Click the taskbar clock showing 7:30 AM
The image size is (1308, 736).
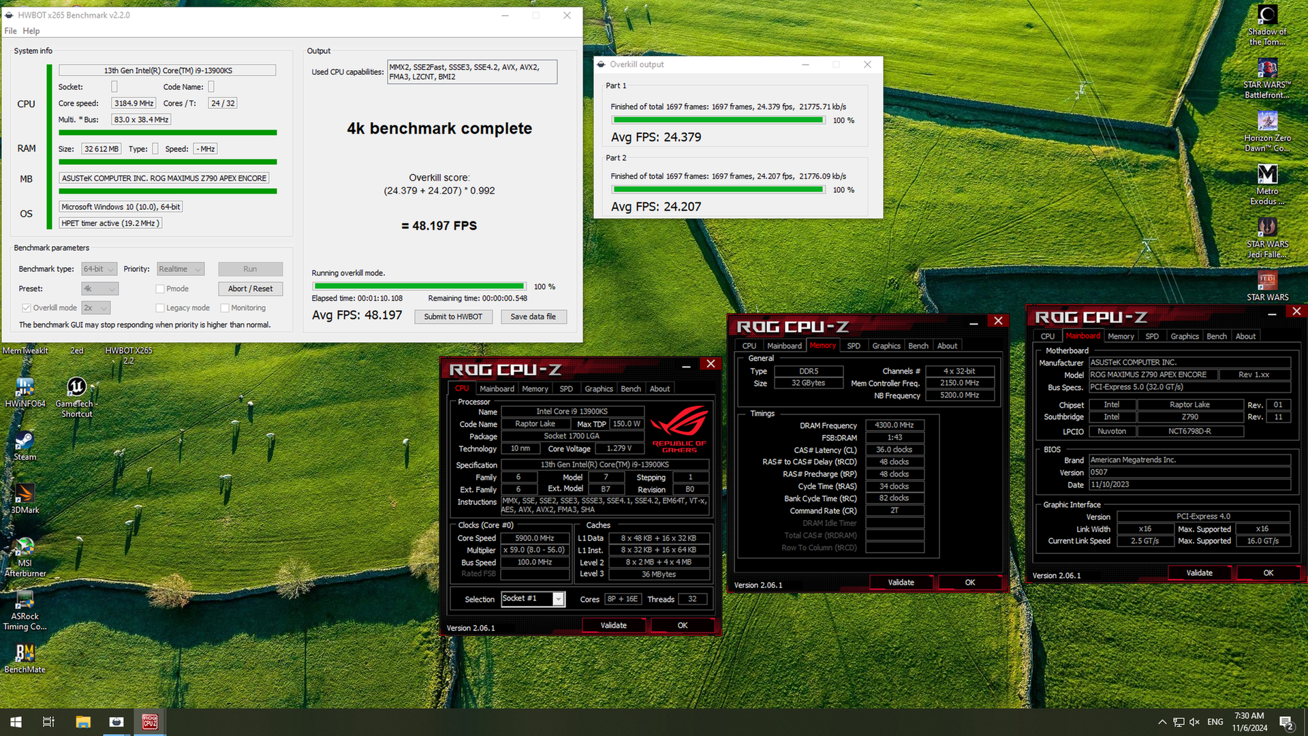(1249, 722)
